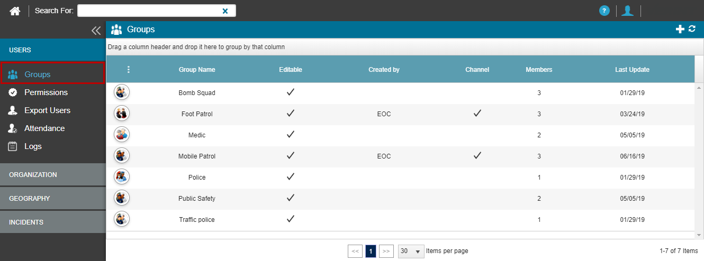Open the user profile icon
The image size is (704, 261).
point(628,11)
